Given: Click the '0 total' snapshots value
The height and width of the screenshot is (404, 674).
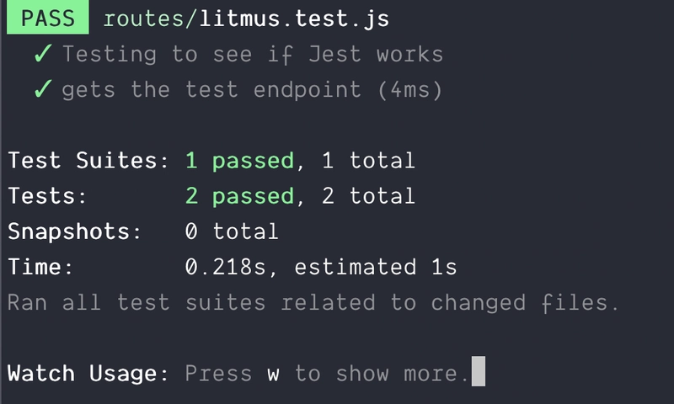Looking at the screenshot, I should point(232,231).
